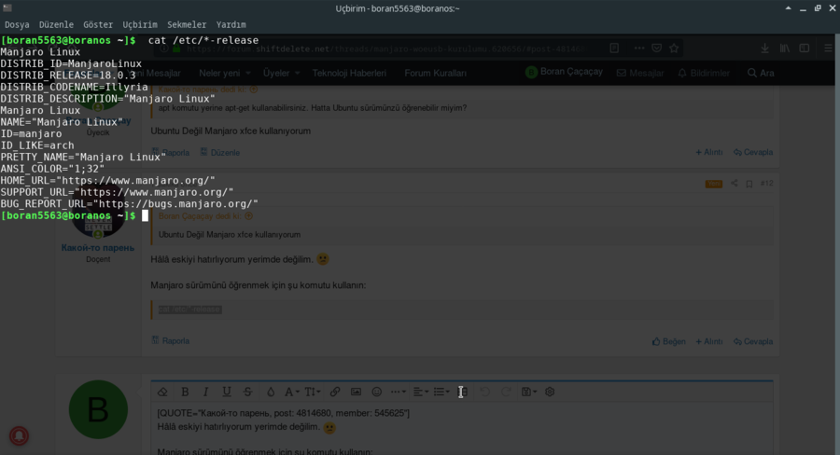Click the insert link chain icon
The height and width of the screenshot is (455, 840).
point(335,392)
